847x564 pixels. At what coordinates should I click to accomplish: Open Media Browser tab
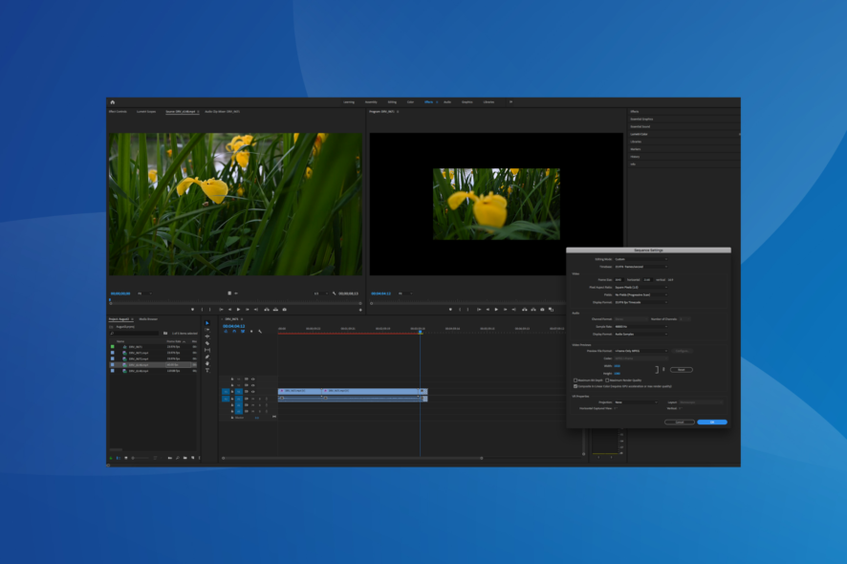pyautogui.click(x=148, y=319)
